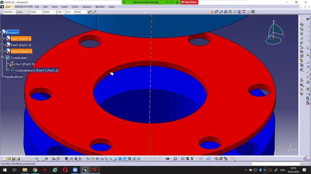Click the paintbrush icon beside None dropdown
This screenshot has width=311, height=174.
[x=90, y=12]
